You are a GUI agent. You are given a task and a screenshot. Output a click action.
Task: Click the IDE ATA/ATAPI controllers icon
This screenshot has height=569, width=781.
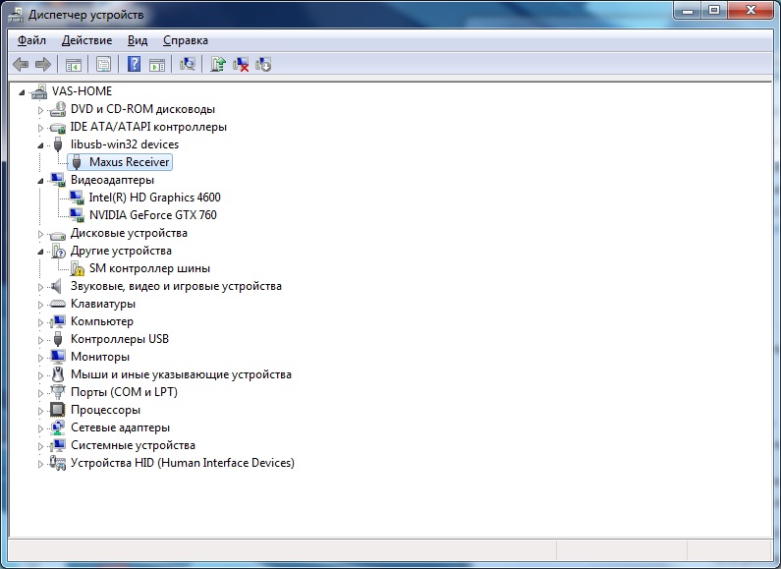pos(58,127)
